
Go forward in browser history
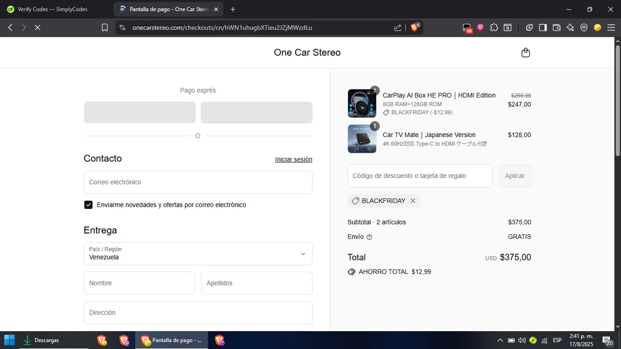(24, 27)
